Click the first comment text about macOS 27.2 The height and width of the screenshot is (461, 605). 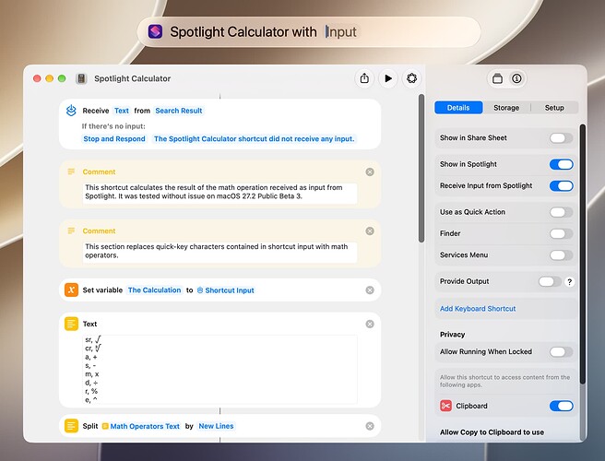(219, 193)
